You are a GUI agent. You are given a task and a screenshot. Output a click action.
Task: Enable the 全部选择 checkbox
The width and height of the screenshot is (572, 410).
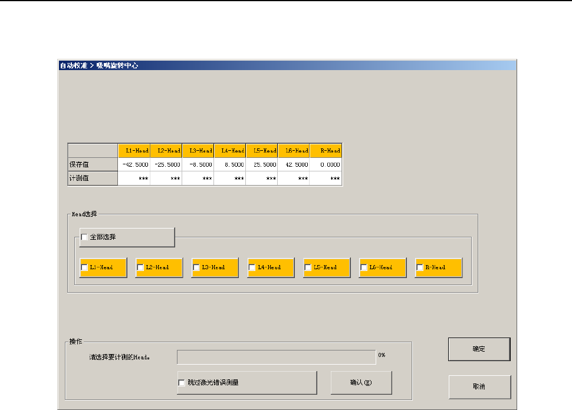point(84,237)
